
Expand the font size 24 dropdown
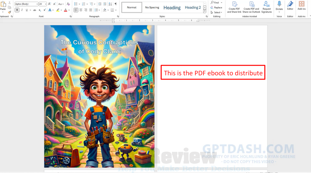coord(45,4)
